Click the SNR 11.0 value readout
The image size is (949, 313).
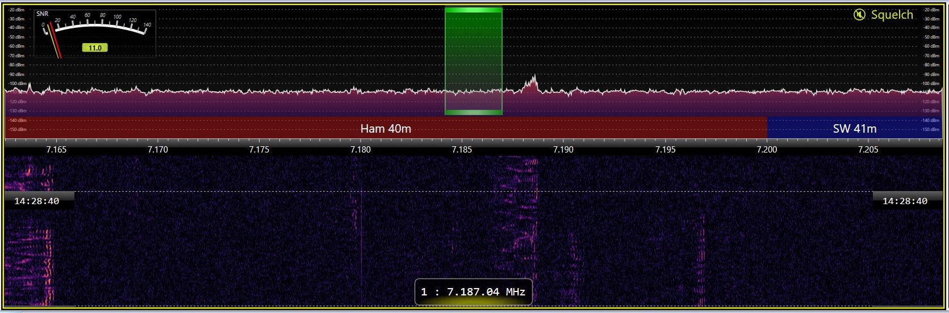click(95, 48)
